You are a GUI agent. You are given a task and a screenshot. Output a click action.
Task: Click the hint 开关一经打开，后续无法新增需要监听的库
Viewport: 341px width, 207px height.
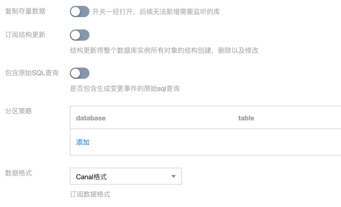pos(156,12)
